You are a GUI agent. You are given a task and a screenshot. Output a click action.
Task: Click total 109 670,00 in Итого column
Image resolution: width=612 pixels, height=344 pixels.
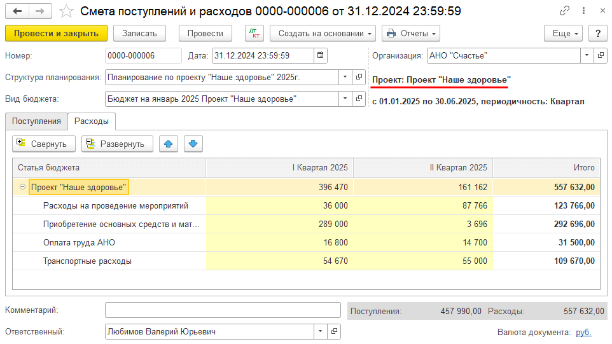[x=546, y=261]
